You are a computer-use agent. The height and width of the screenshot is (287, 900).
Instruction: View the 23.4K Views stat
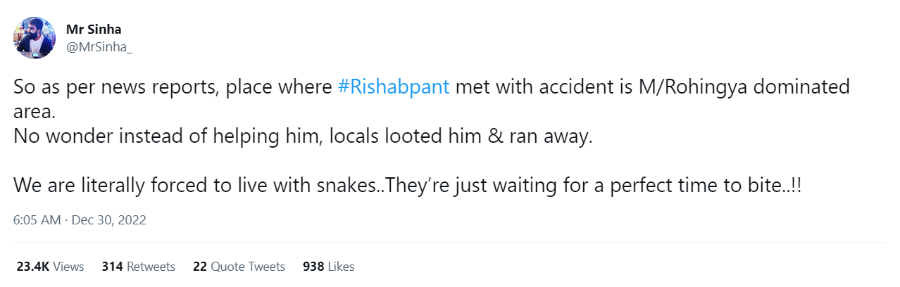tap(51, 267)
